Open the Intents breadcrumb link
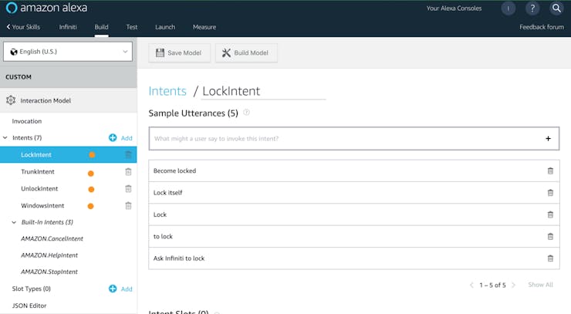 [167, 91]
